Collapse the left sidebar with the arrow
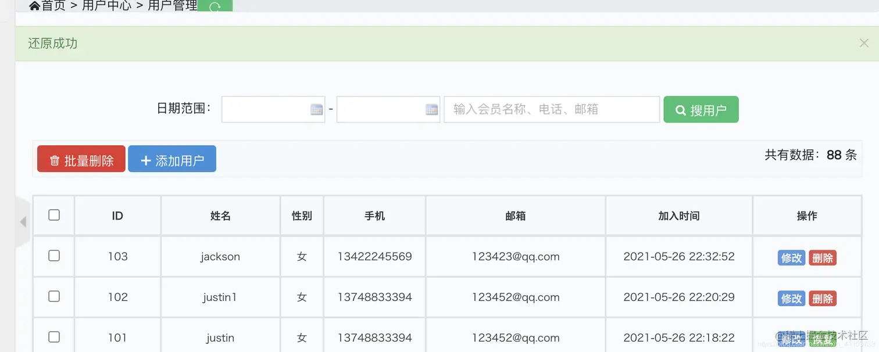 pos(23,221)
